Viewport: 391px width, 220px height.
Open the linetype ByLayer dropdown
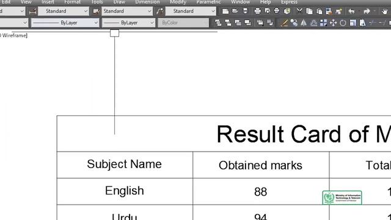point(65,23)
